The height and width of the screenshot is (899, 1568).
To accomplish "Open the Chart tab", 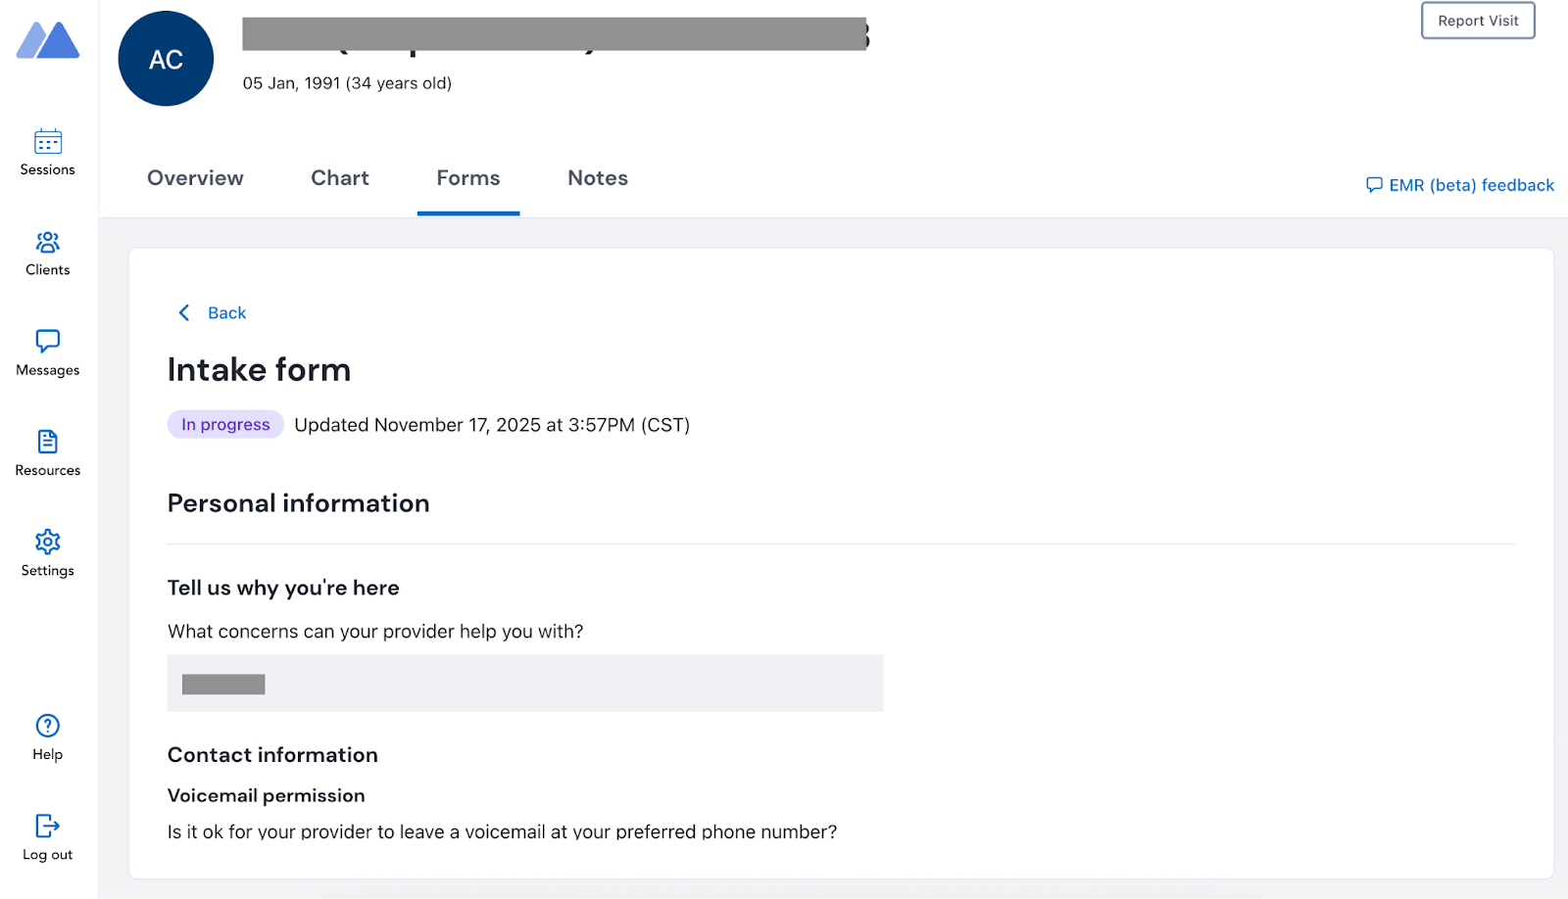I will point(340,178).
